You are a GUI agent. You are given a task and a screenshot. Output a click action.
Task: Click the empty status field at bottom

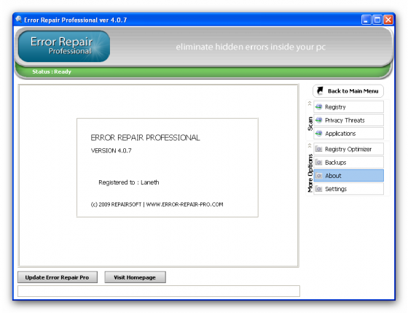pyautogui.click(x=159, y=291)
